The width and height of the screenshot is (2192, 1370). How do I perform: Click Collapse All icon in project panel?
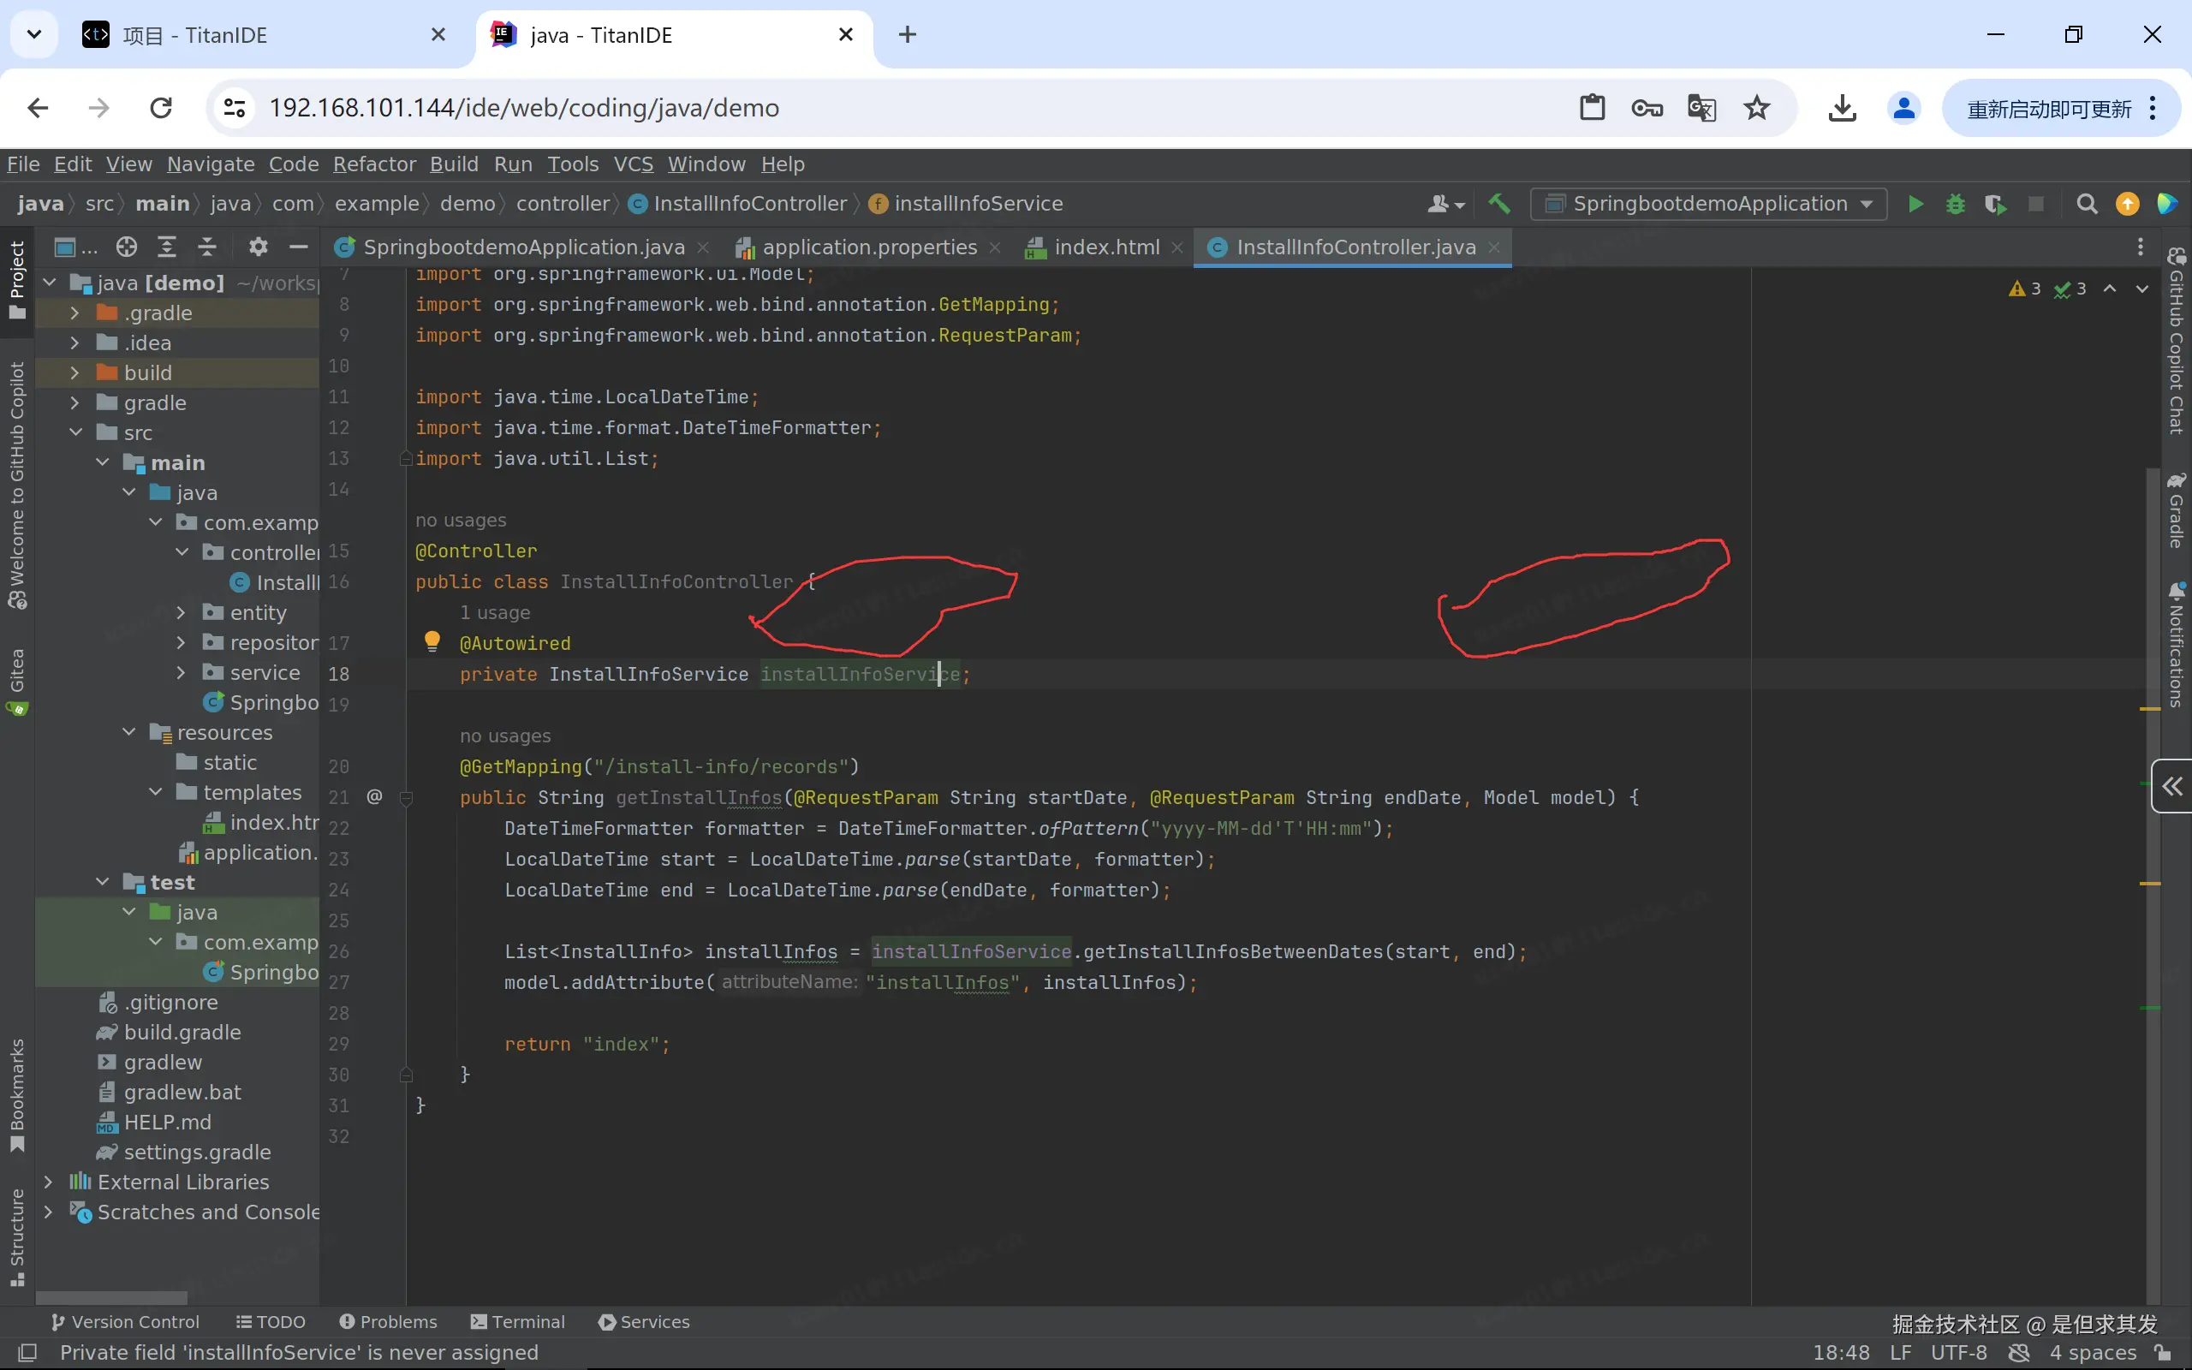coord(207,247)
